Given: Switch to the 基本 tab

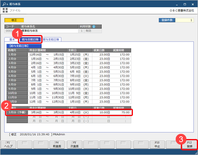Looking at the screenshot, I should [12, 39].
